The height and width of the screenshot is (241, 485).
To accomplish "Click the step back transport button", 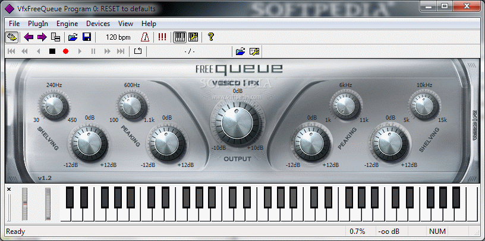I will pyautogui.click(x=39, y=52).
